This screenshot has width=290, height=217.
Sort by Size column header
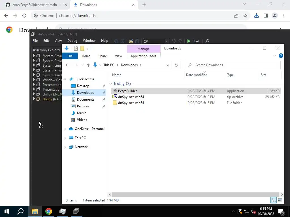264,75
